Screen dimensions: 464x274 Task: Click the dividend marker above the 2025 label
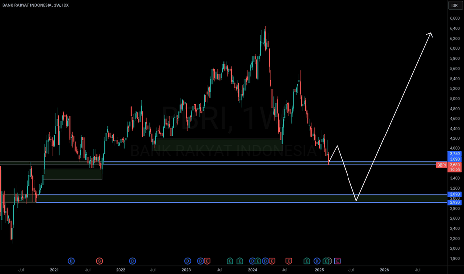click(x=317, y=261)
